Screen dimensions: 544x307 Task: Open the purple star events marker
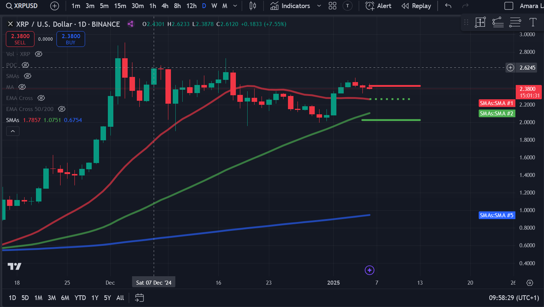click(x=369, y=270)
